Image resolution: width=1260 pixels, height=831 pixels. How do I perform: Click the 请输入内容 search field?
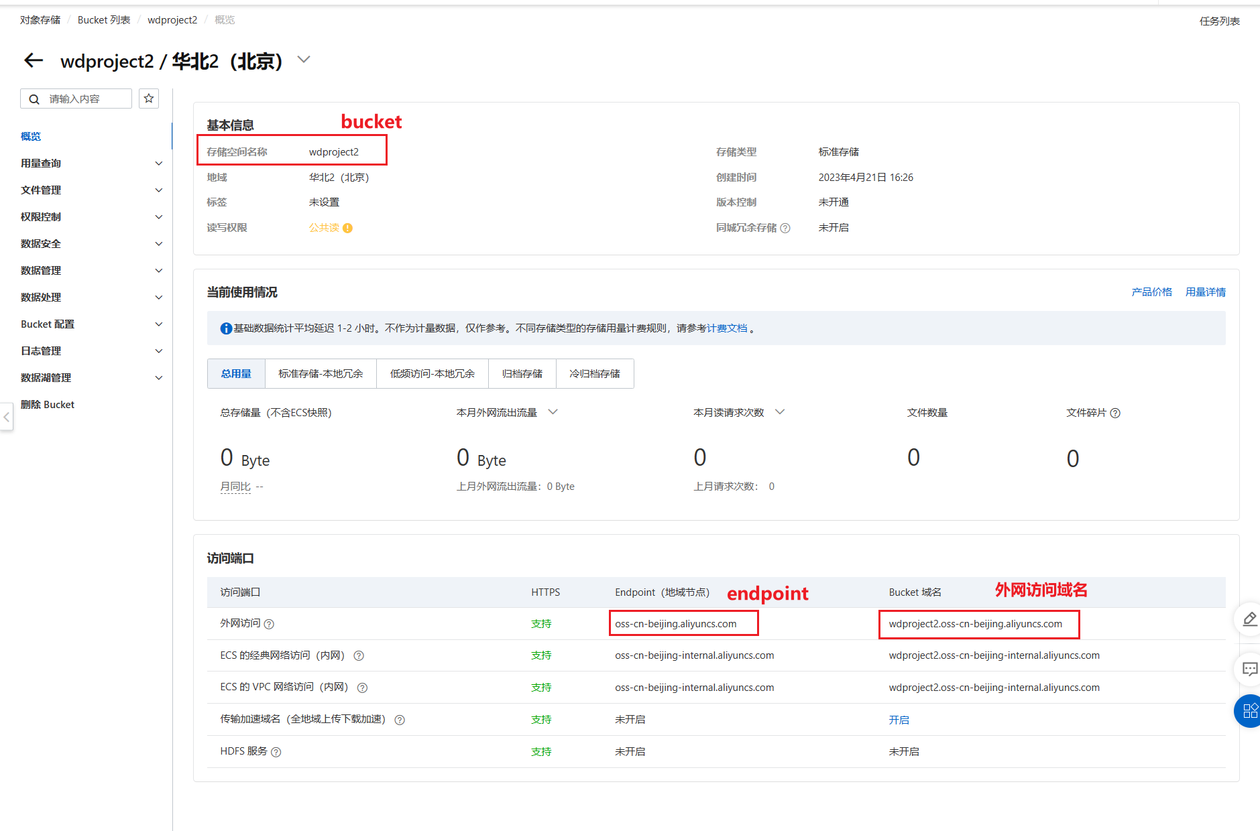point(76,99)
